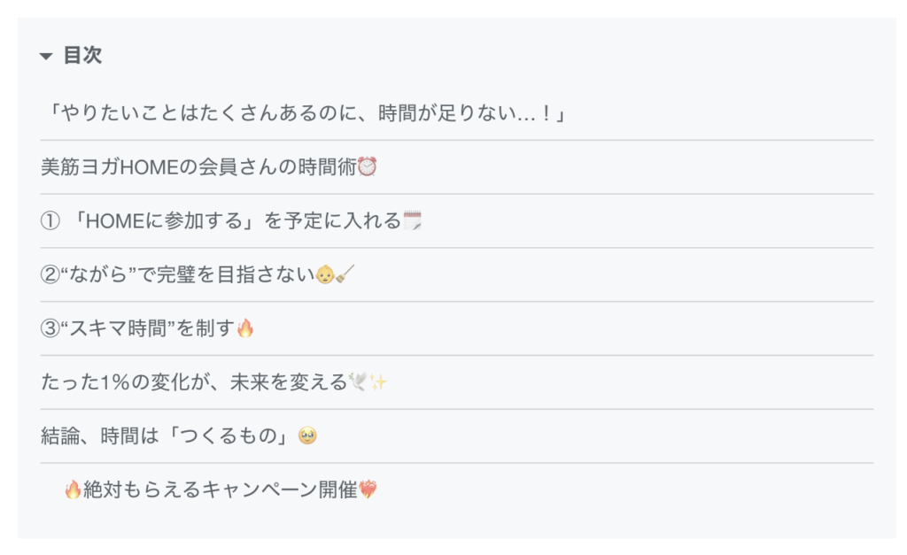
Task: Go to ①「HOMEに参加する」を予定に入れる
Action: [x=221, y=220]
